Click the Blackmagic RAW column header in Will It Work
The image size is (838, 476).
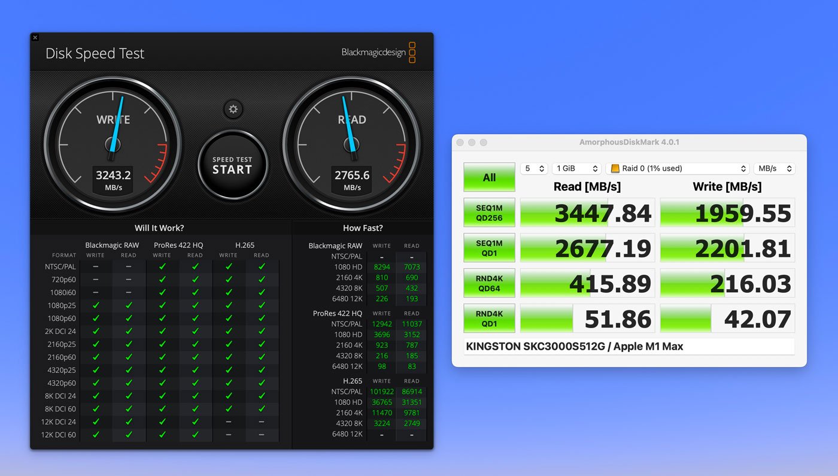click(x=112, y=245)
